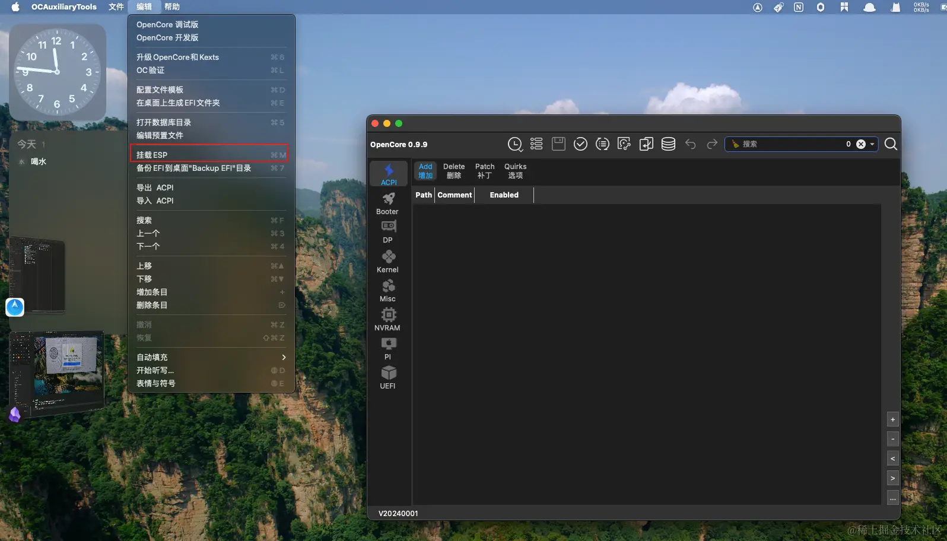The width and height of the screenshot is (947, 541).
Task: Choose 增加条目 menu entry
Action: click(x=211, y=292)
